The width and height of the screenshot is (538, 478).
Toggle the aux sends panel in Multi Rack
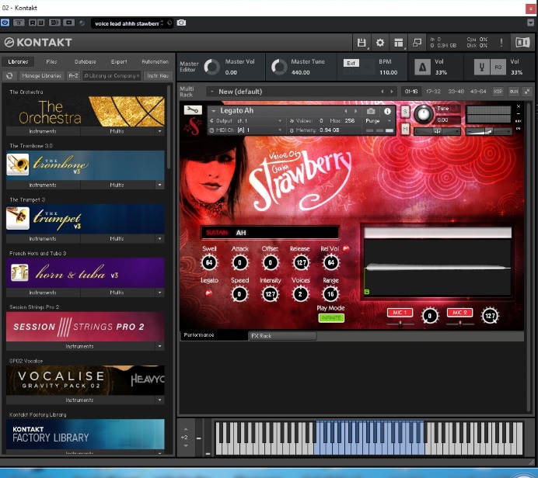tap(514, 92)
